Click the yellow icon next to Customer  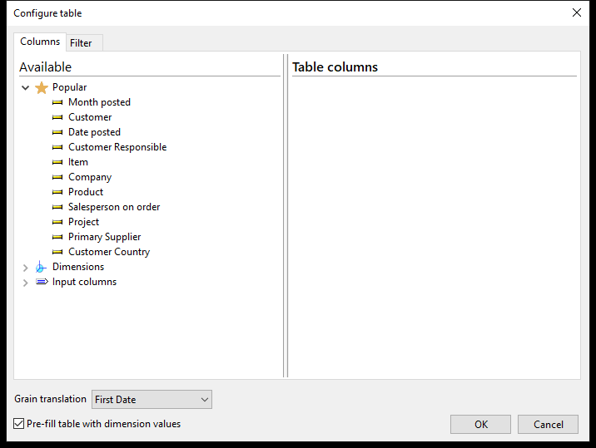(57, 117)
